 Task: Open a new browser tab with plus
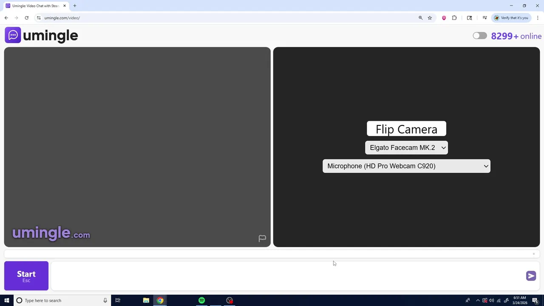[x=75, y=6]
